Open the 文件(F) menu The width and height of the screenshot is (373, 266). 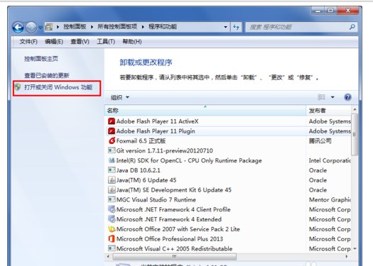[28, 42]
